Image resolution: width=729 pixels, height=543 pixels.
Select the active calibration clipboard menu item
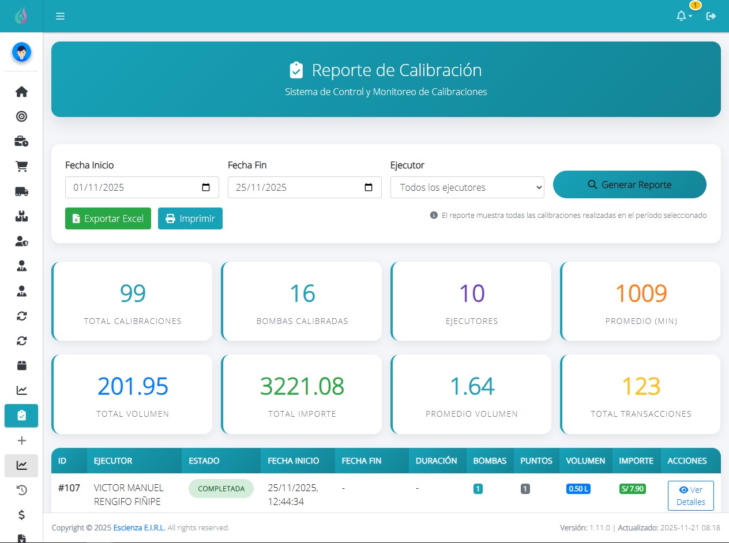click(21, 416)
